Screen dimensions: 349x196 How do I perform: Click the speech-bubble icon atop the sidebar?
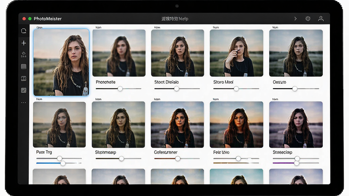pos(24,31)
